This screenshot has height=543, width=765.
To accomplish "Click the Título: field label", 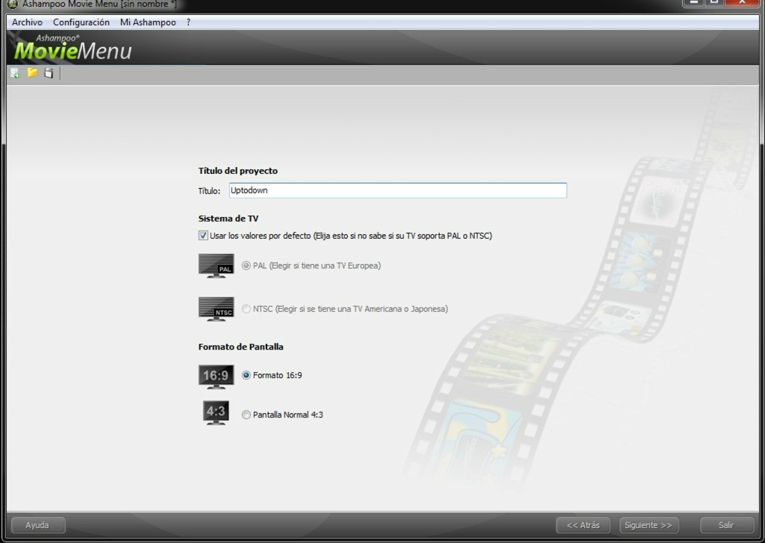I will click(x=209, y=191).
